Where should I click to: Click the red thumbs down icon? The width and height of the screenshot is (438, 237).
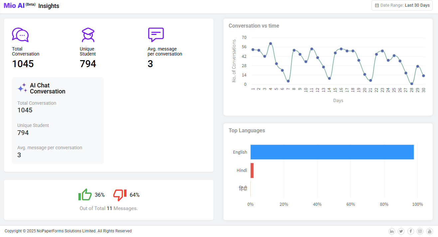(x=120, y=195)
